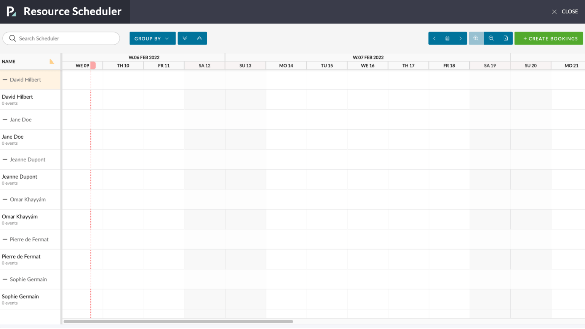The width and height of the screenshot is (585, 329).
Task: Click the next date arrow icon
Action: pos(460,38)
